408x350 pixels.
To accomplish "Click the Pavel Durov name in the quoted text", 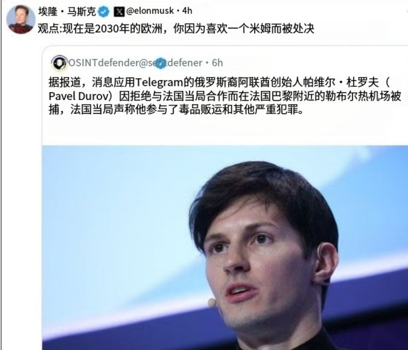I will tap(78, 96).
